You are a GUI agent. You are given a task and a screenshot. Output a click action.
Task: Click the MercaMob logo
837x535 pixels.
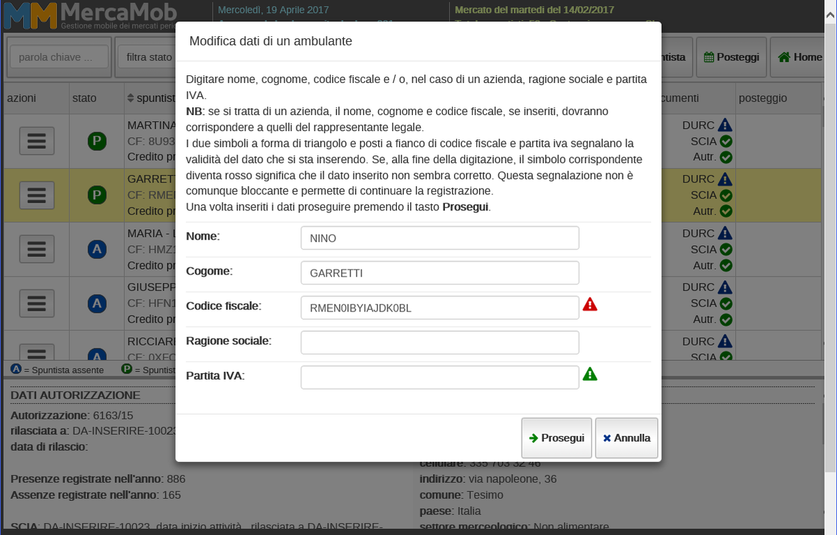click(89, 15)
